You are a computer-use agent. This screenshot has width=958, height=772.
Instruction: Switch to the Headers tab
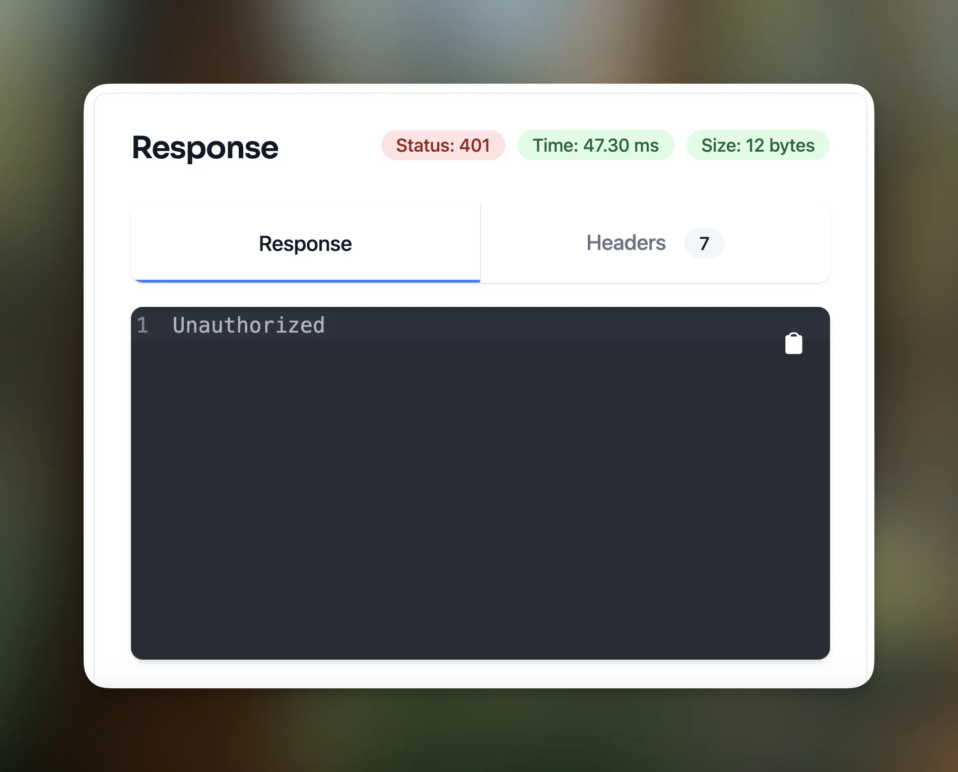coord(655,243)
